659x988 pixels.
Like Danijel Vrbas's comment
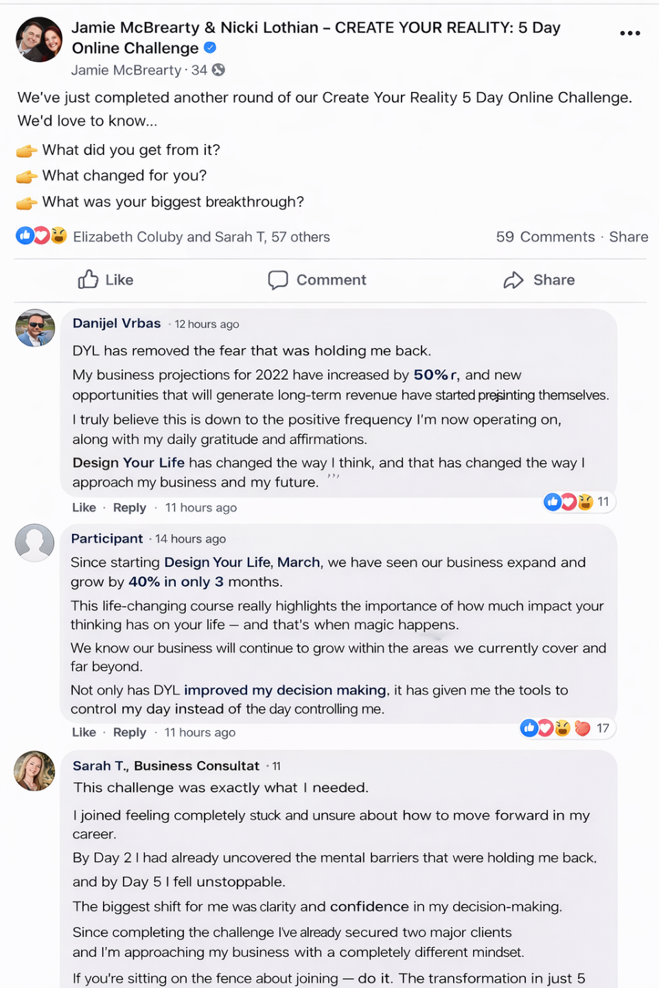(x=84, y=508)
